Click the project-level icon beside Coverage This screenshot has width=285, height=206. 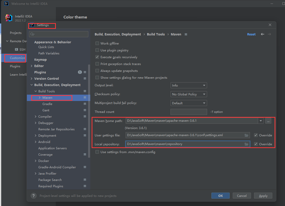point(85,155)
